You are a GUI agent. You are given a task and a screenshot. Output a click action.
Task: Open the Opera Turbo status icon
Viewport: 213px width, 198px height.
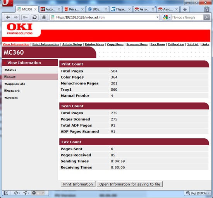(x=38, y=193)
